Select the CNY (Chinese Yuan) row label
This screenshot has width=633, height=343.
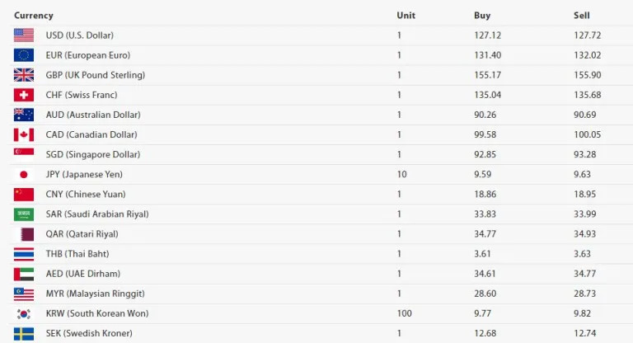click(86, 195)
